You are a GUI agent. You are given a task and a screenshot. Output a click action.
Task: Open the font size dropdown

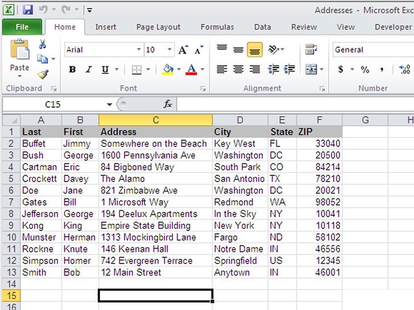click(169, 49)
